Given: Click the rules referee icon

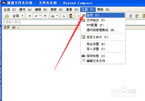Looking at the screenshot, I should (x=71, y=16).
